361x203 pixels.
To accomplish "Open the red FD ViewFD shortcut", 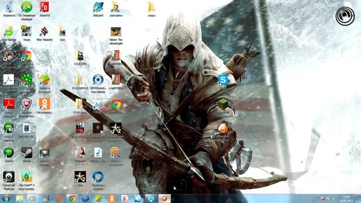I will 45,7.
